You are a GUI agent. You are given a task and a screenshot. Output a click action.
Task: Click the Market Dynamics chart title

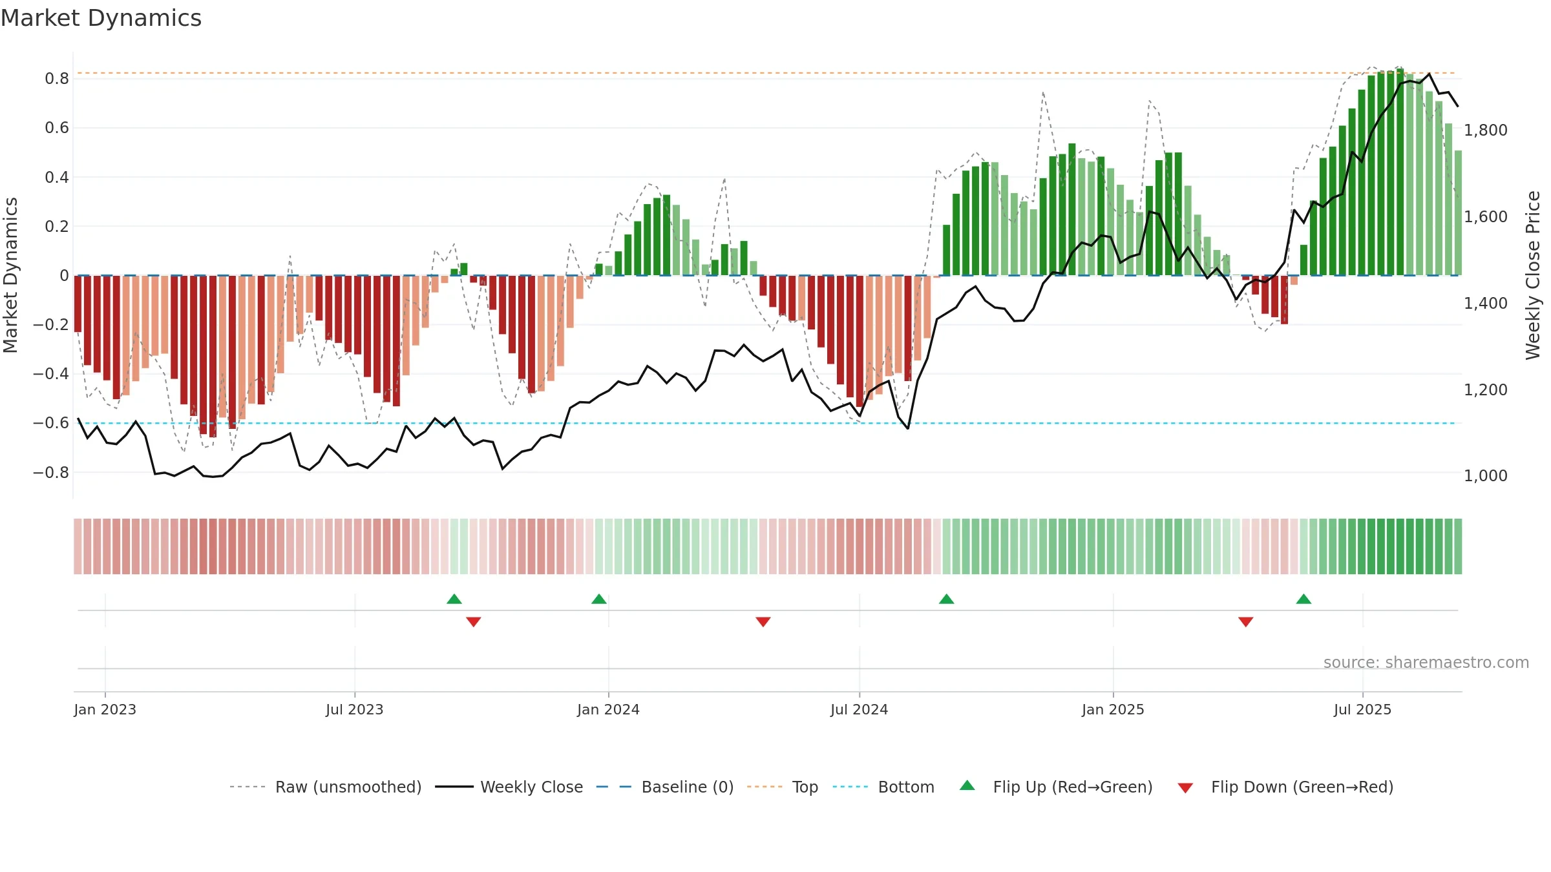101,18
